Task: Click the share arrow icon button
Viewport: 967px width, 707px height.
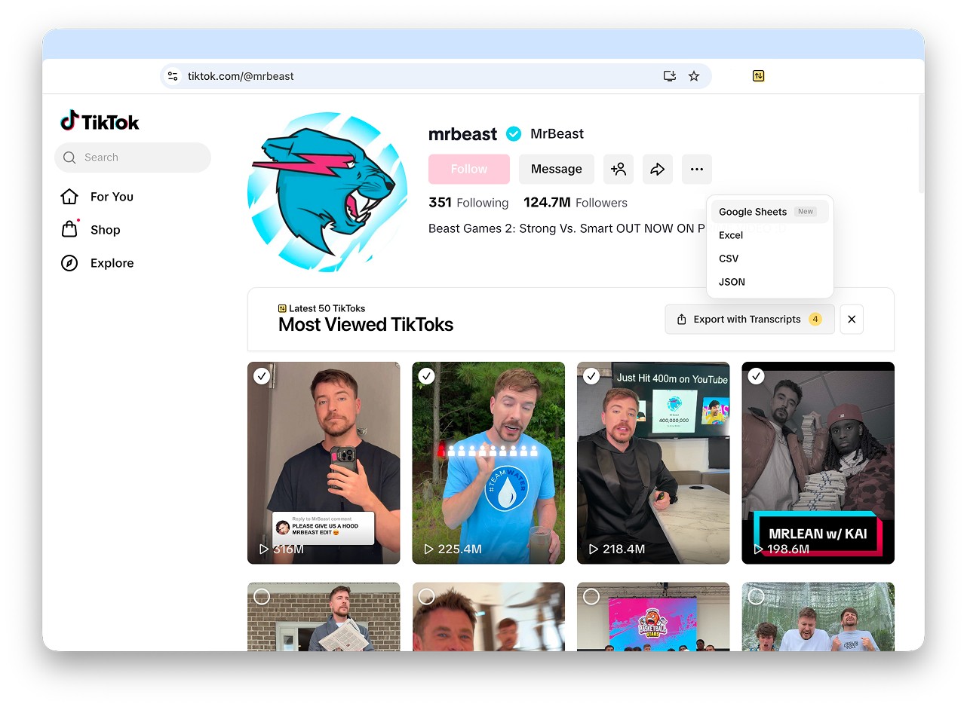Action: (658, 169)
